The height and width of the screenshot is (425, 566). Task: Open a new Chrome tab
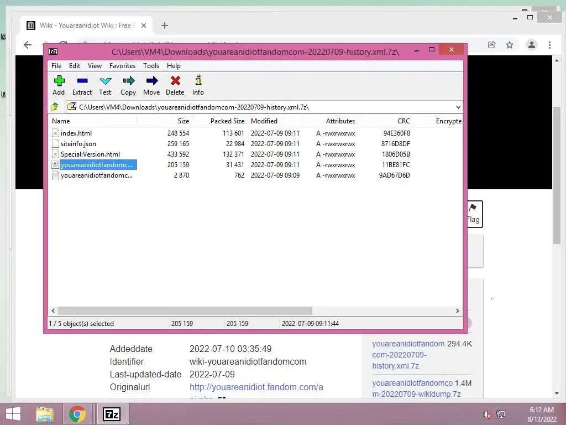165,25
